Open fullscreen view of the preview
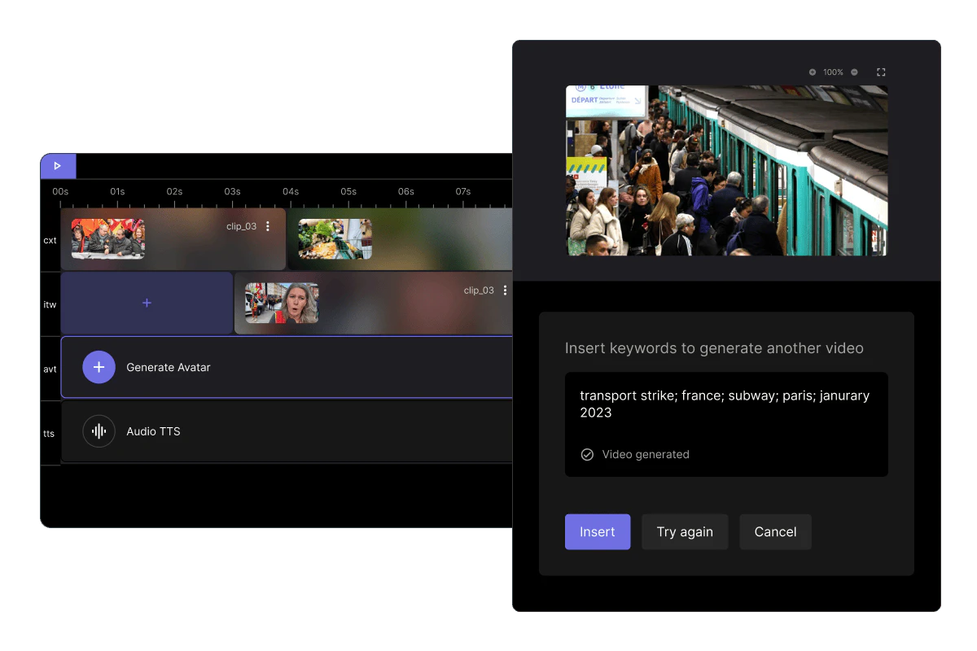 tap(880, 72)
